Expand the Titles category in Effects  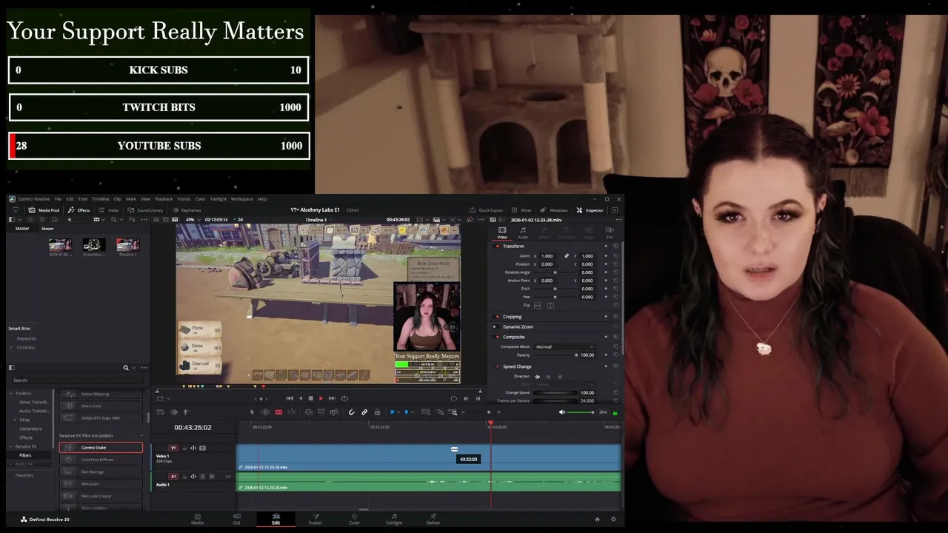(16, 420)
